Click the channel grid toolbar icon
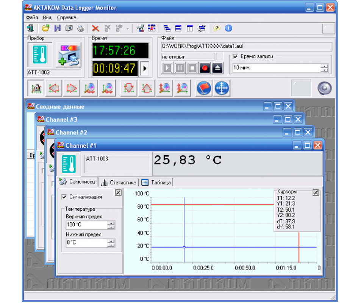361x303 pixels. pyautogui.click(x=152, y=28)
